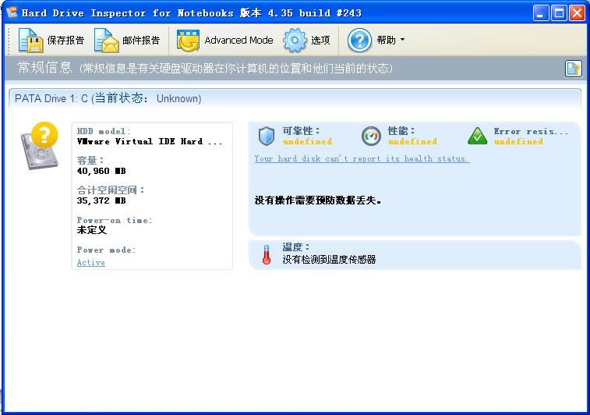Click the Help question mark icon

pyautogui.click(x=359, y=40)
